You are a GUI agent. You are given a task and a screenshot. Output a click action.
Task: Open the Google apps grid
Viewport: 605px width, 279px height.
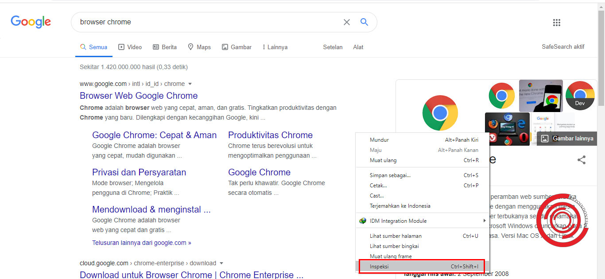click(557, 22)
